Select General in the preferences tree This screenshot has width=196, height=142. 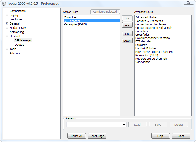14,23
